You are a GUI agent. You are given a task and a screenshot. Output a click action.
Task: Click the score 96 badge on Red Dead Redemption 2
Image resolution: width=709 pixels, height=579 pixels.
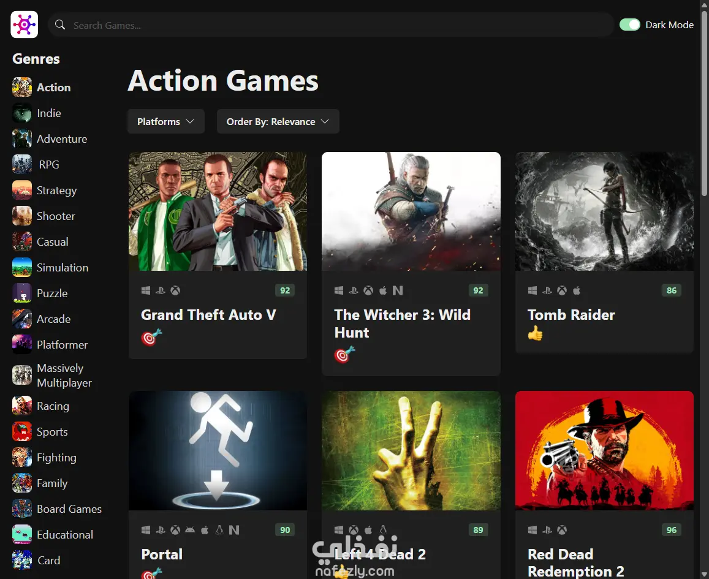pyautogui.click(x=672, y=530)
